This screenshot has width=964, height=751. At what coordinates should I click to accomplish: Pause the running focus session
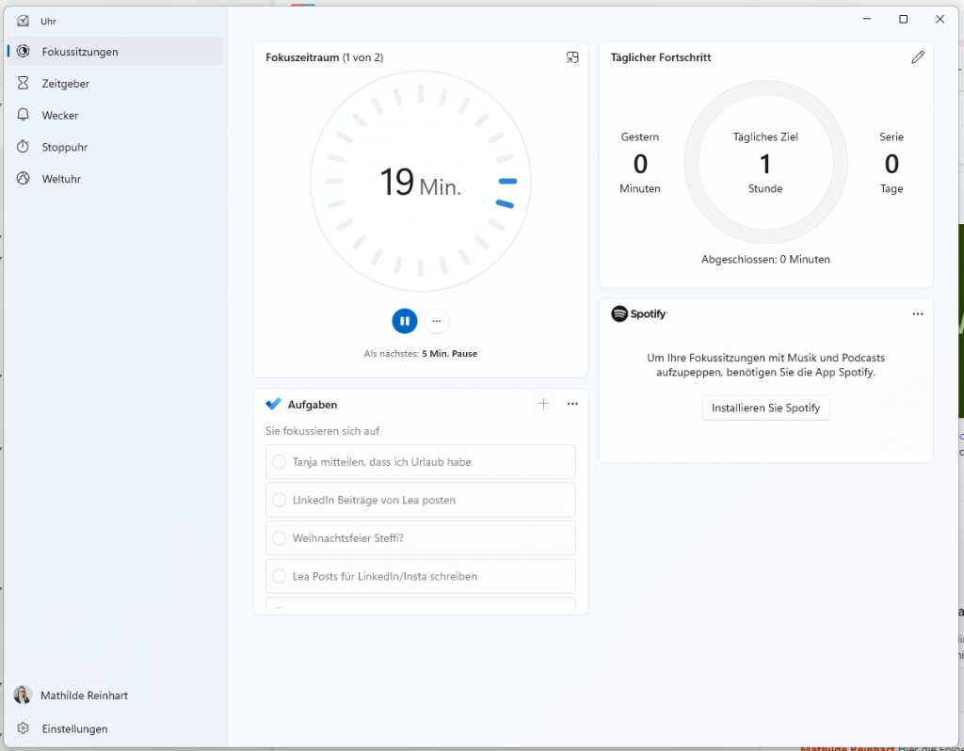[x=405, y=321]
